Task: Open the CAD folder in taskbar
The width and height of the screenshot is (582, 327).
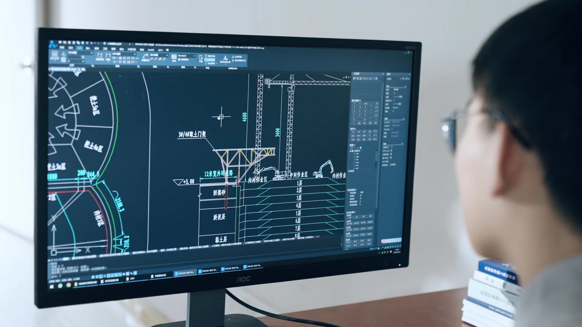Action: pyautogui.click(x=130, y=279)
